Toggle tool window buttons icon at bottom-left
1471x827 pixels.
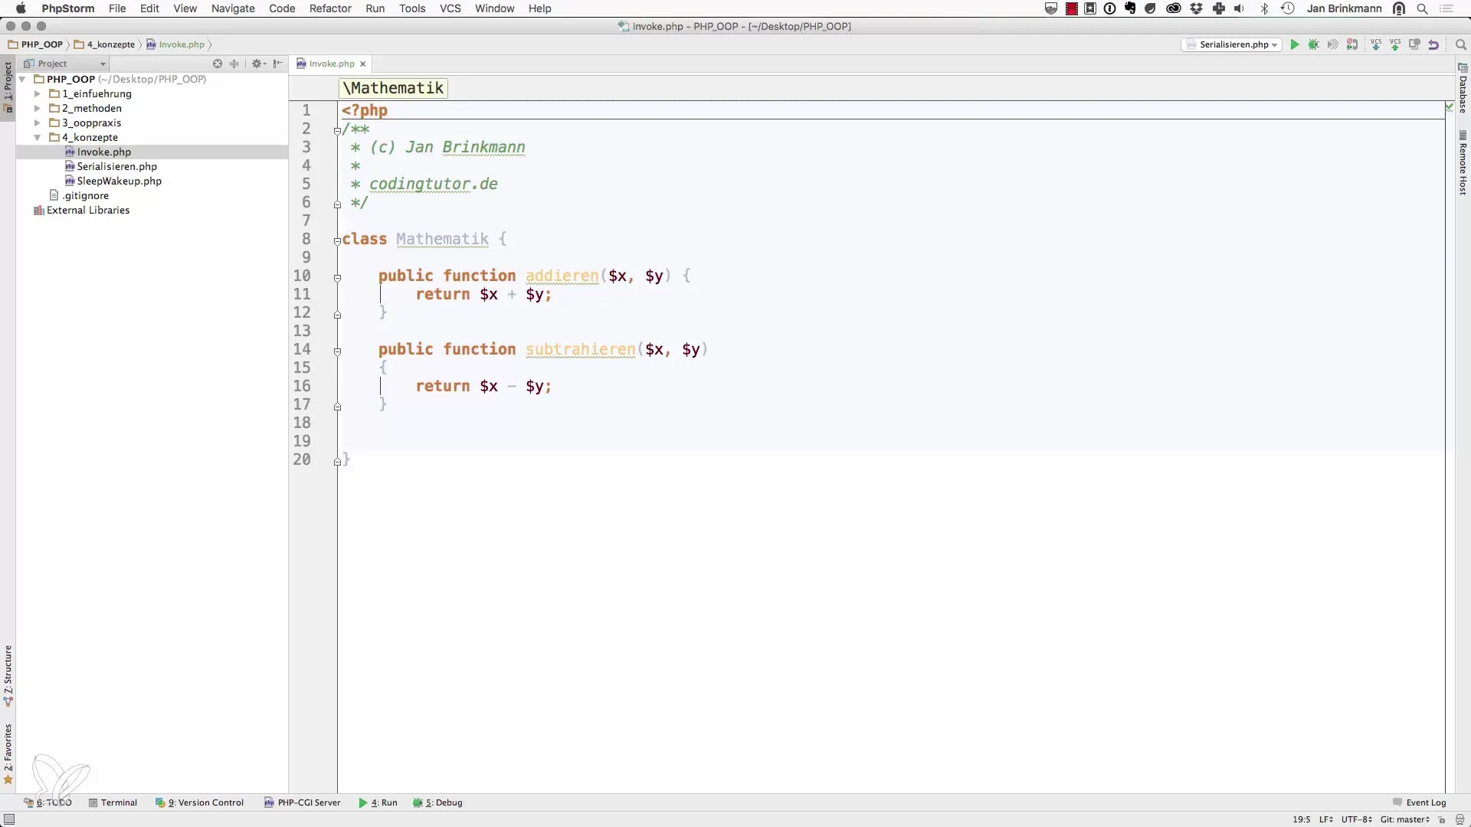pos(9,819)
